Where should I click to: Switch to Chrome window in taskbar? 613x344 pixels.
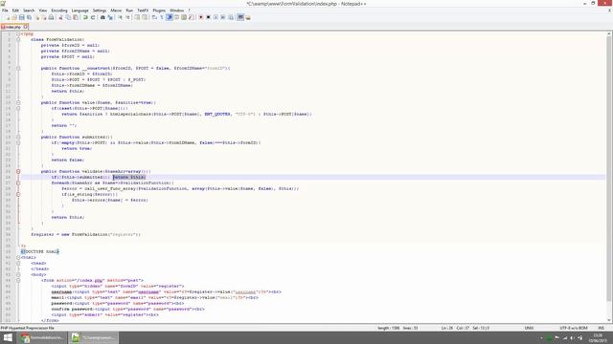42,337
